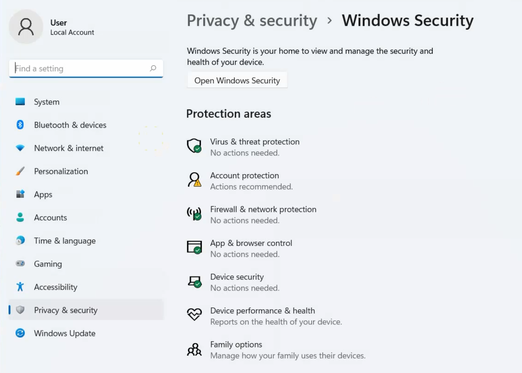Go back to Privacy & security breadcrumb
The image size is (522, 373).
252,20
